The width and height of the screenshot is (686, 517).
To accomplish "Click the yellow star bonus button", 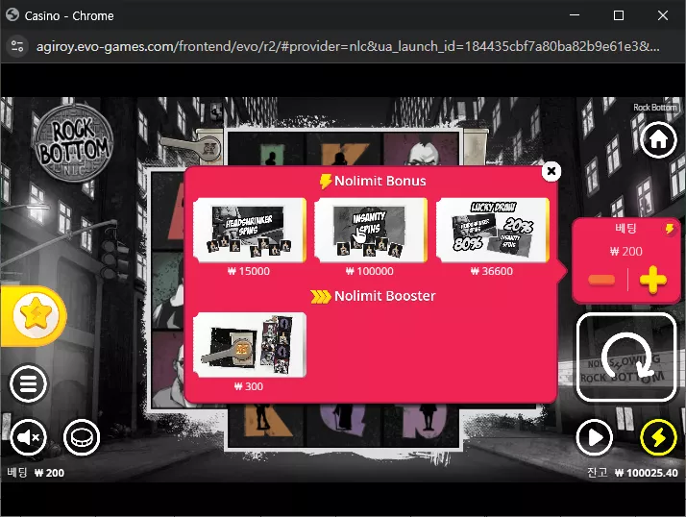I will (x=35, y=314).
